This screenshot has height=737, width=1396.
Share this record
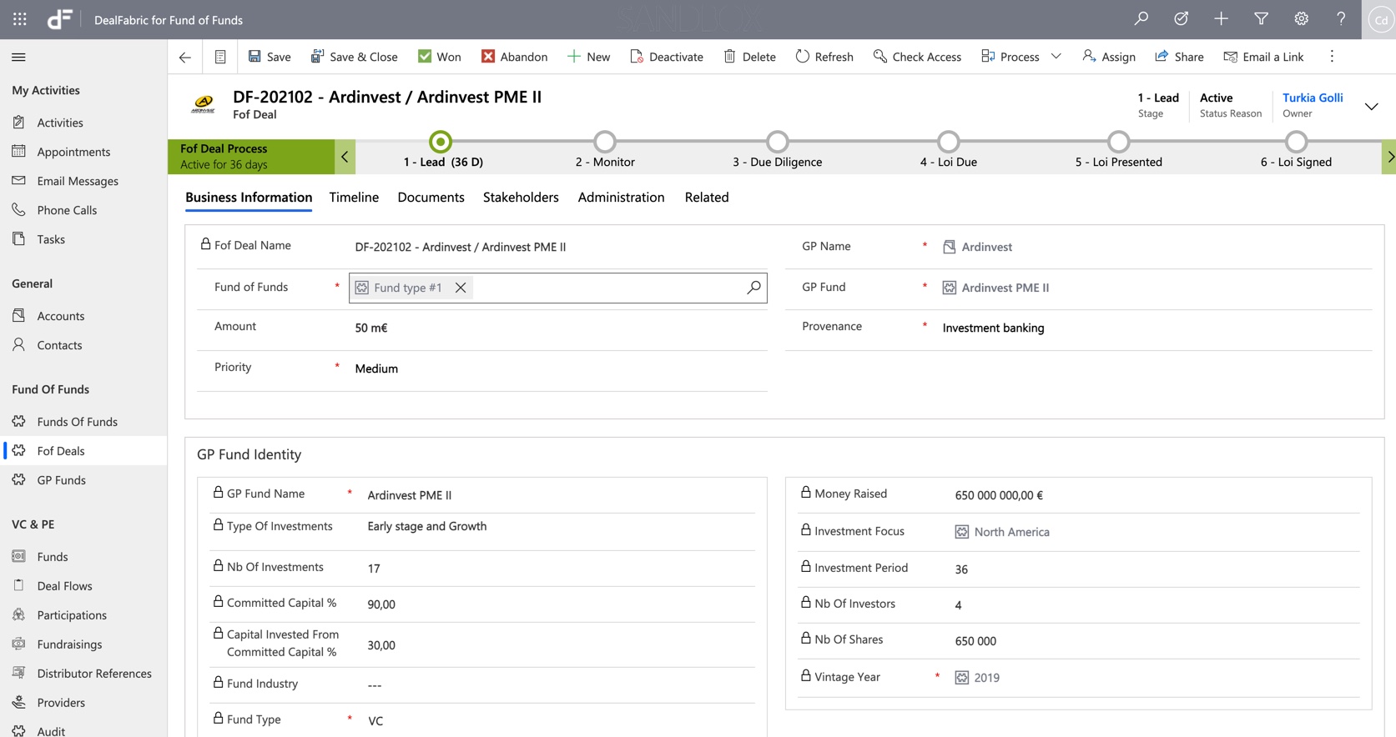(1178, 57)
